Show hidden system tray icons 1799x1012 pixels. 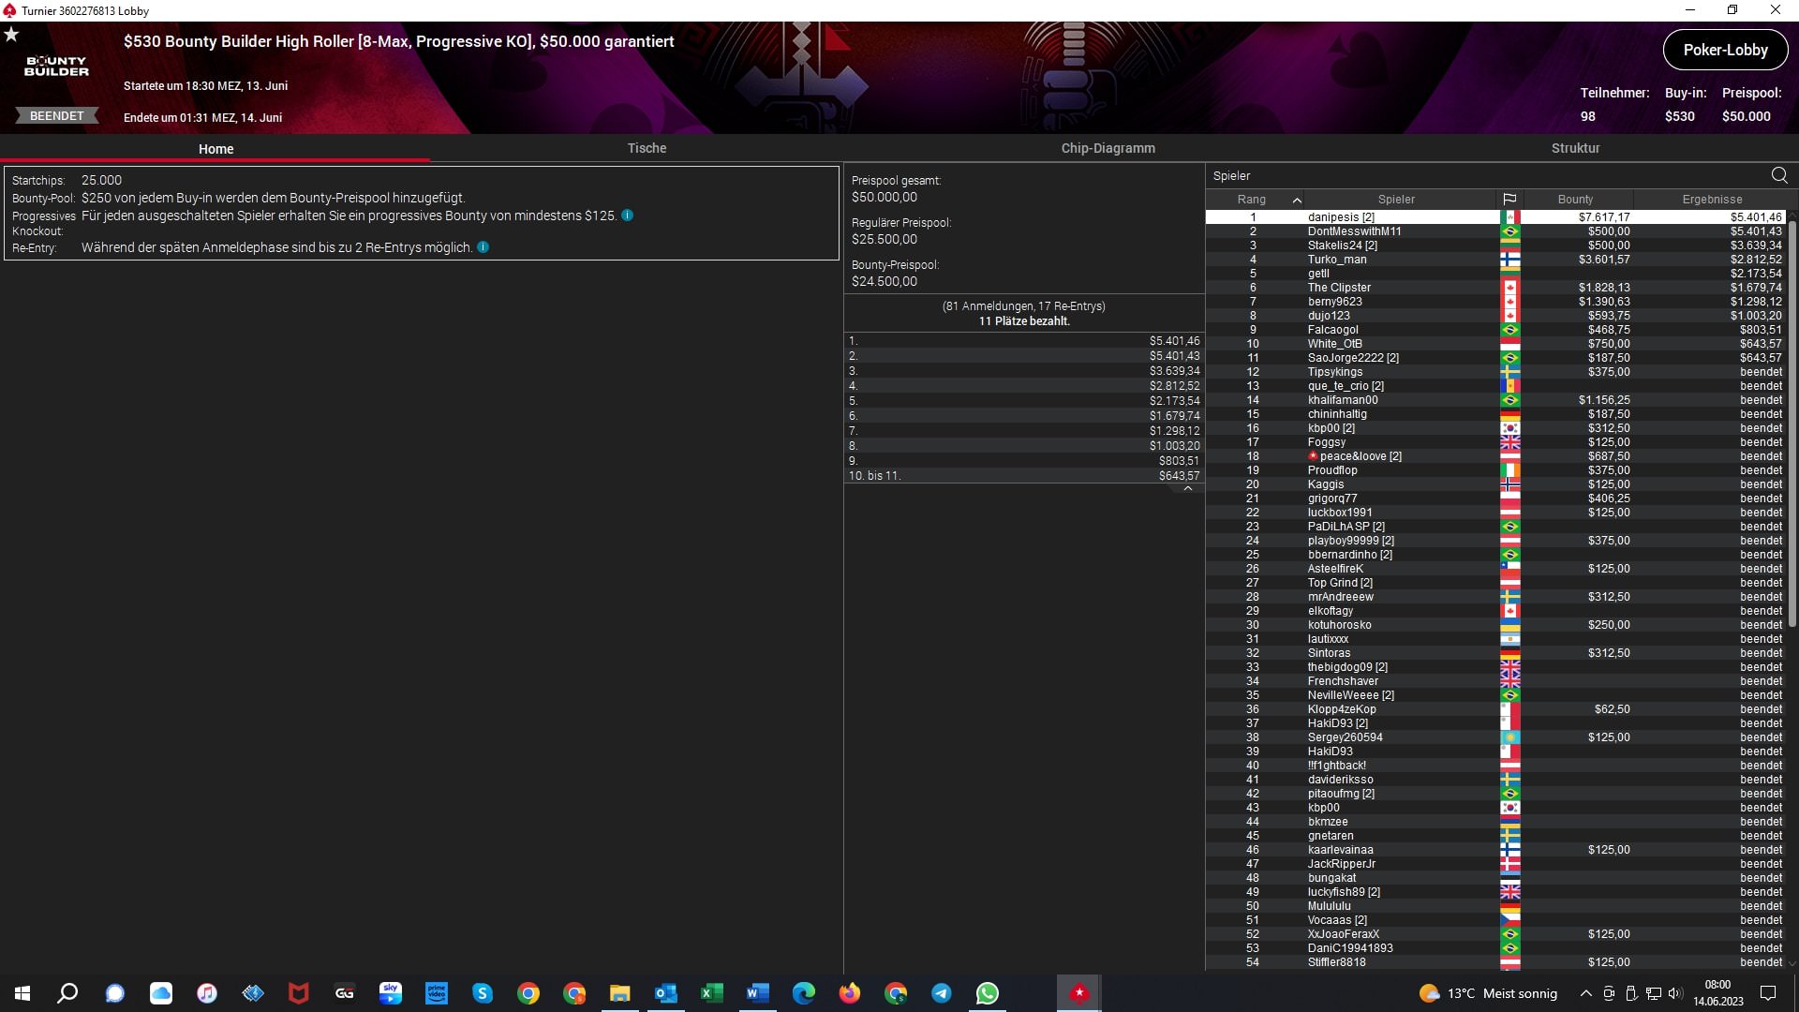pos(1585,993)
